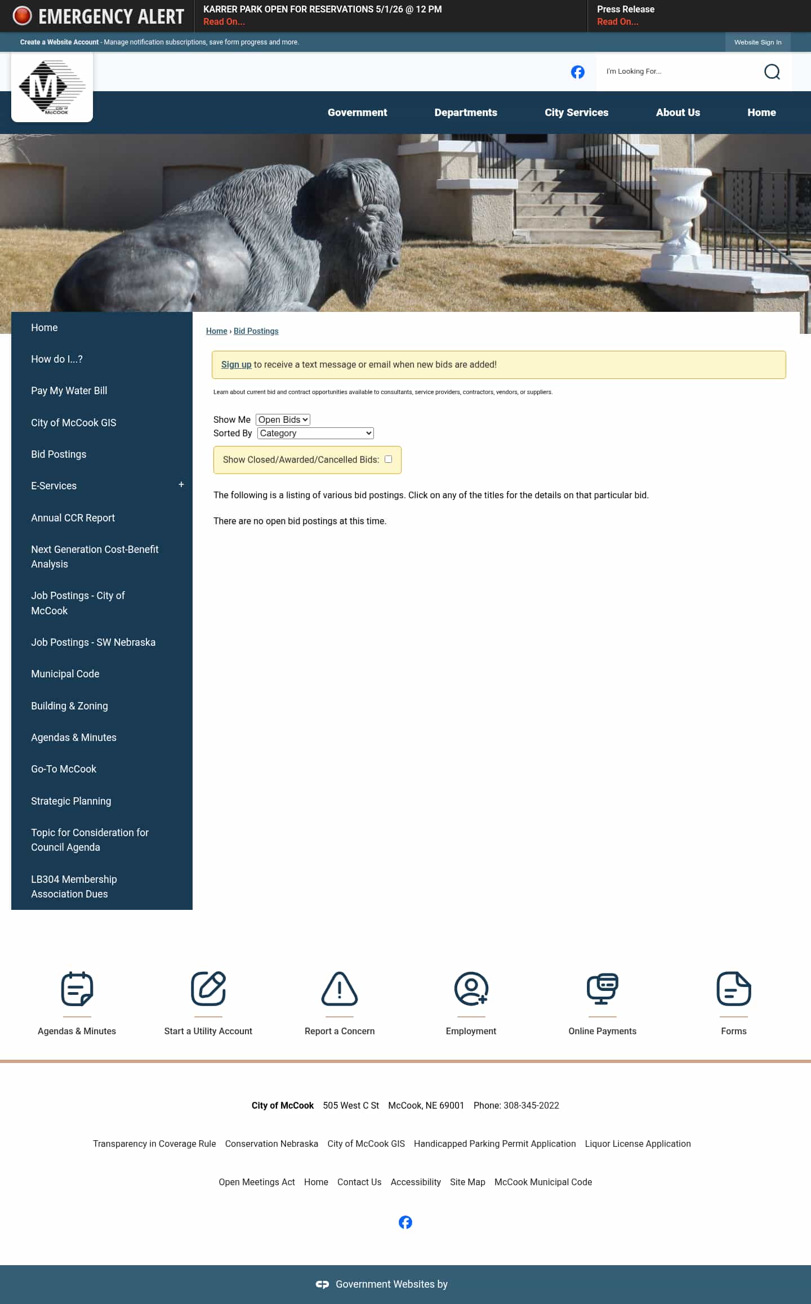811x1304 pixels.
Task: Click the search magnifier icon
Action: (772, 72)
